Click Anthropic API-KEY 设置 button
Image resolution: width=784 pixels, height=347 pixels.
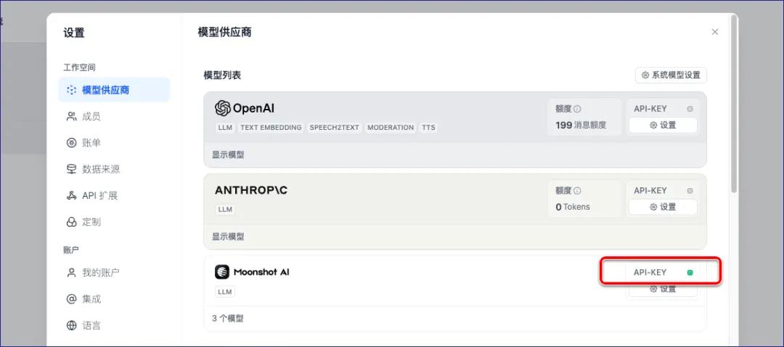(663, 207)
